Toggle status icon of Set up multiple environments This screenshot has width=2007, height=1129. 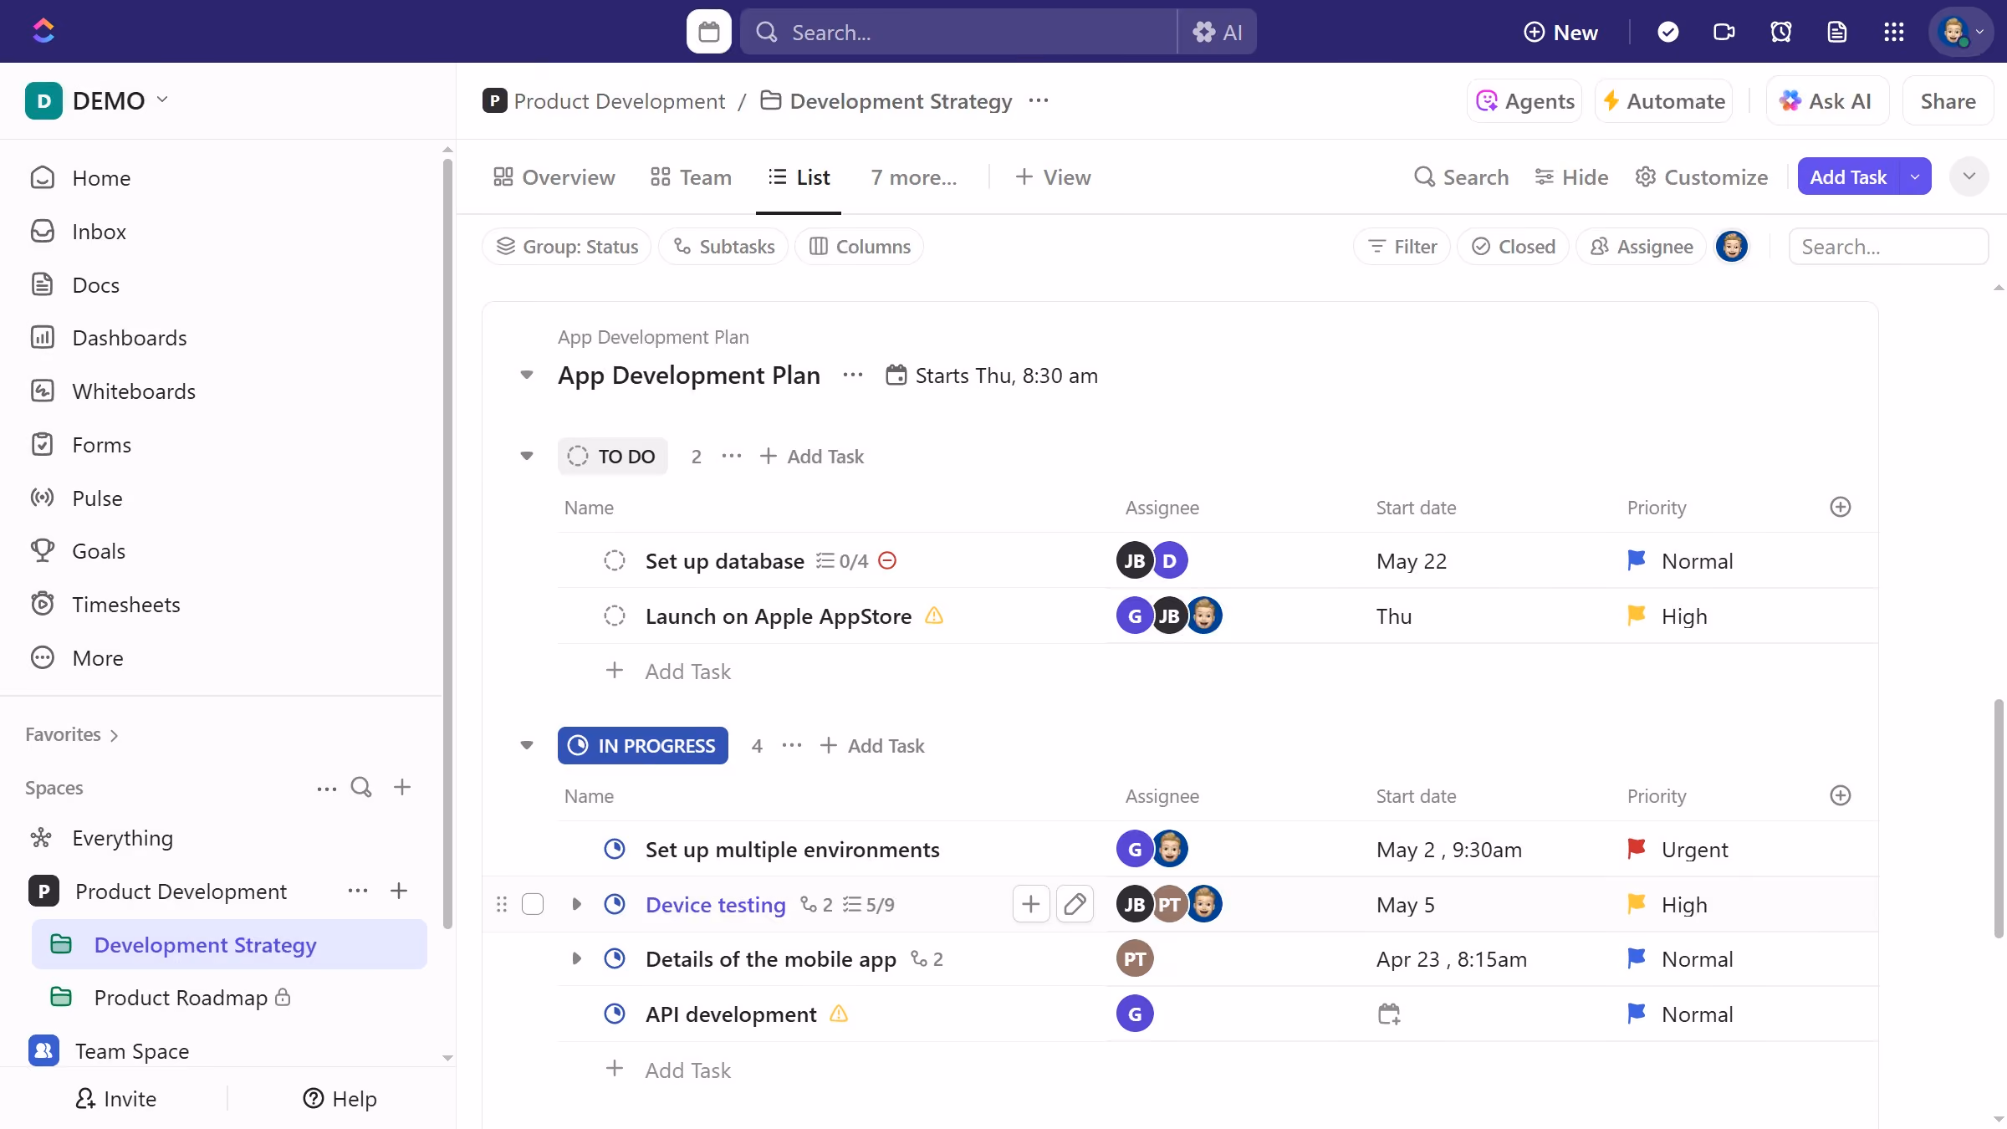(x=615, y=849)
